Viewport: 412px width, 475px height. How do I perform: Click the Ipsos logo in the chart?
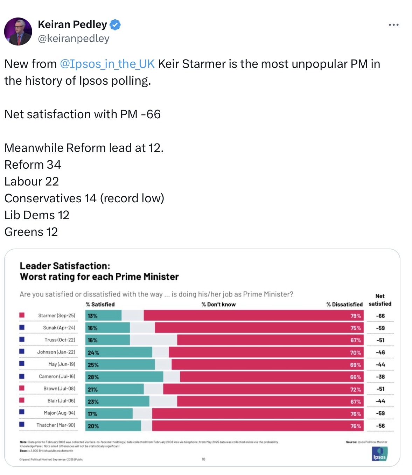click(379, 454)
